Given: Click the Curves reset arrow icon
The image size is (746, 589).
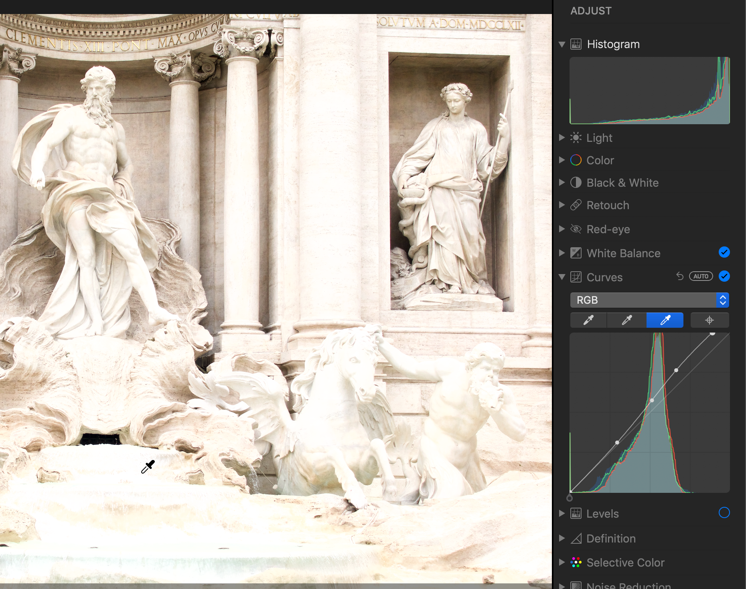Looking at the screenshot, I should (680, 276).
